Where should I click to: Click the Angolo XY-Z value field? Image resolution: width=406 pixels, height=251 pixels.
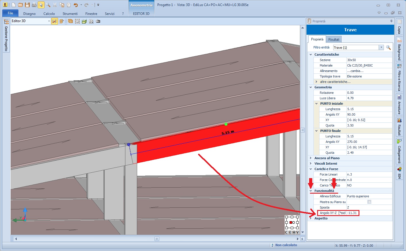352,213
